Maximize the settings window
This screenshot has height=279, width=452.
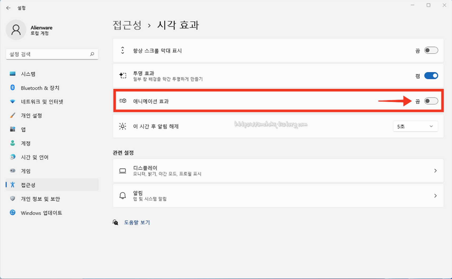coord(429,5)
